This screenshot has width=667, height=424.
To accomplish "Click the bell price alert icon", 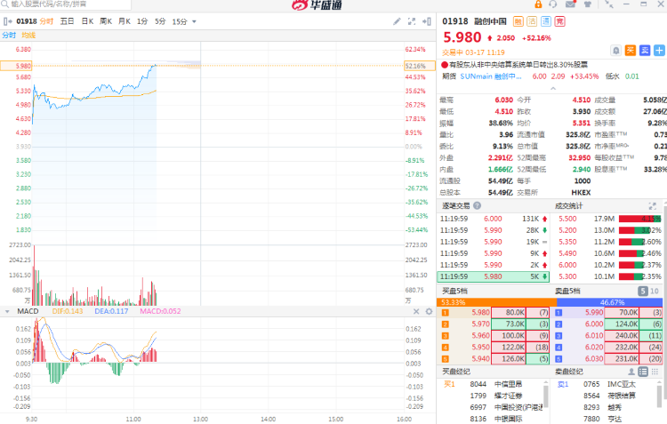I will click(615, 51).
